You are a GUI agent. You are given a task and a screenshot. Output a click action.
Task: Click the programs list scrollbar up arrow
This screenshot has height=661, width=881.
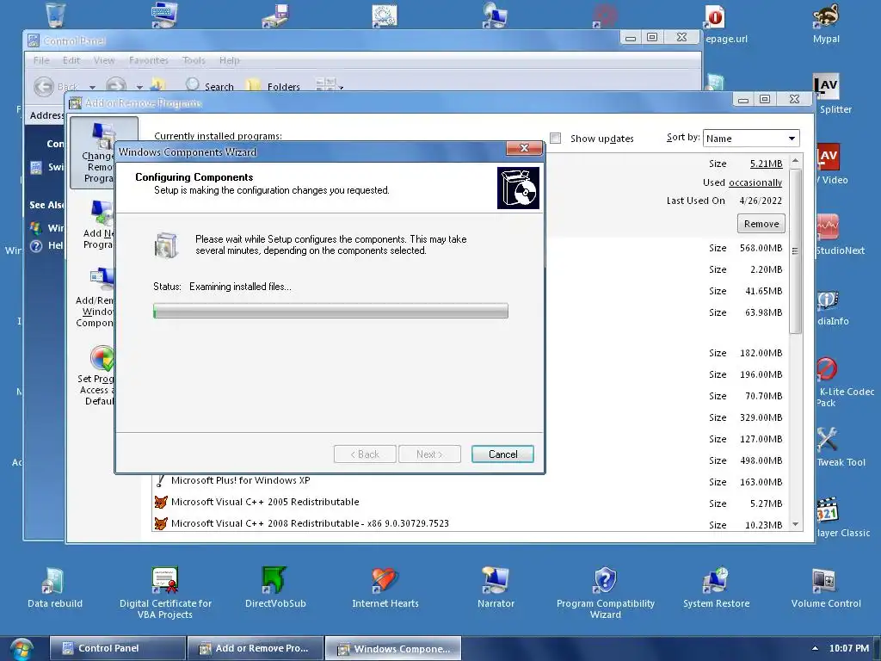click(795, 161)
